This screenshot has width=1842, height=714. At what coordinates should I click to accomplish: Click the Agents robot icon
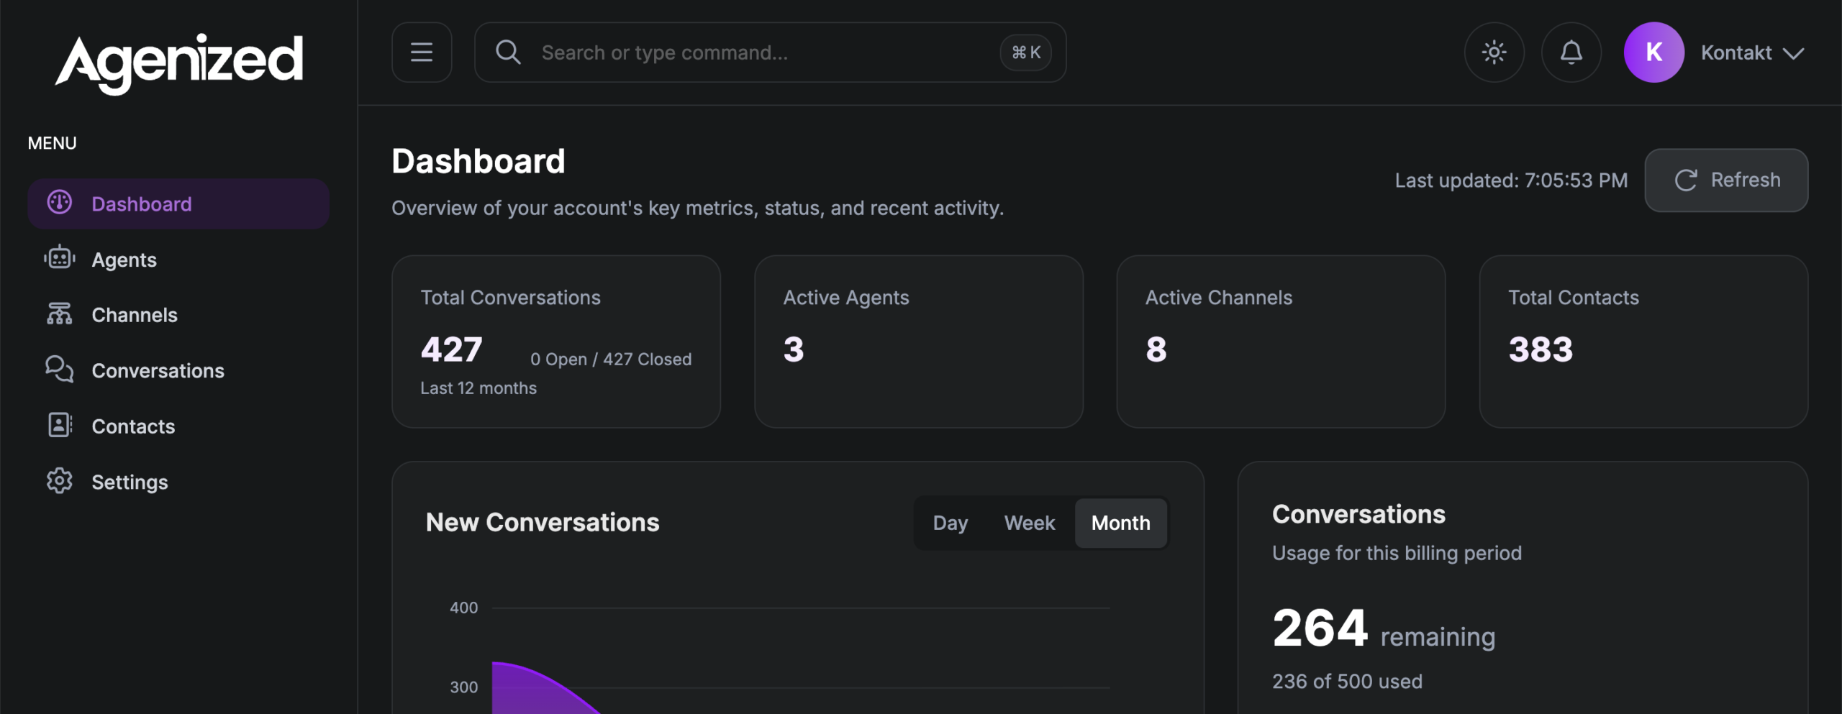(x=60, y=258)
